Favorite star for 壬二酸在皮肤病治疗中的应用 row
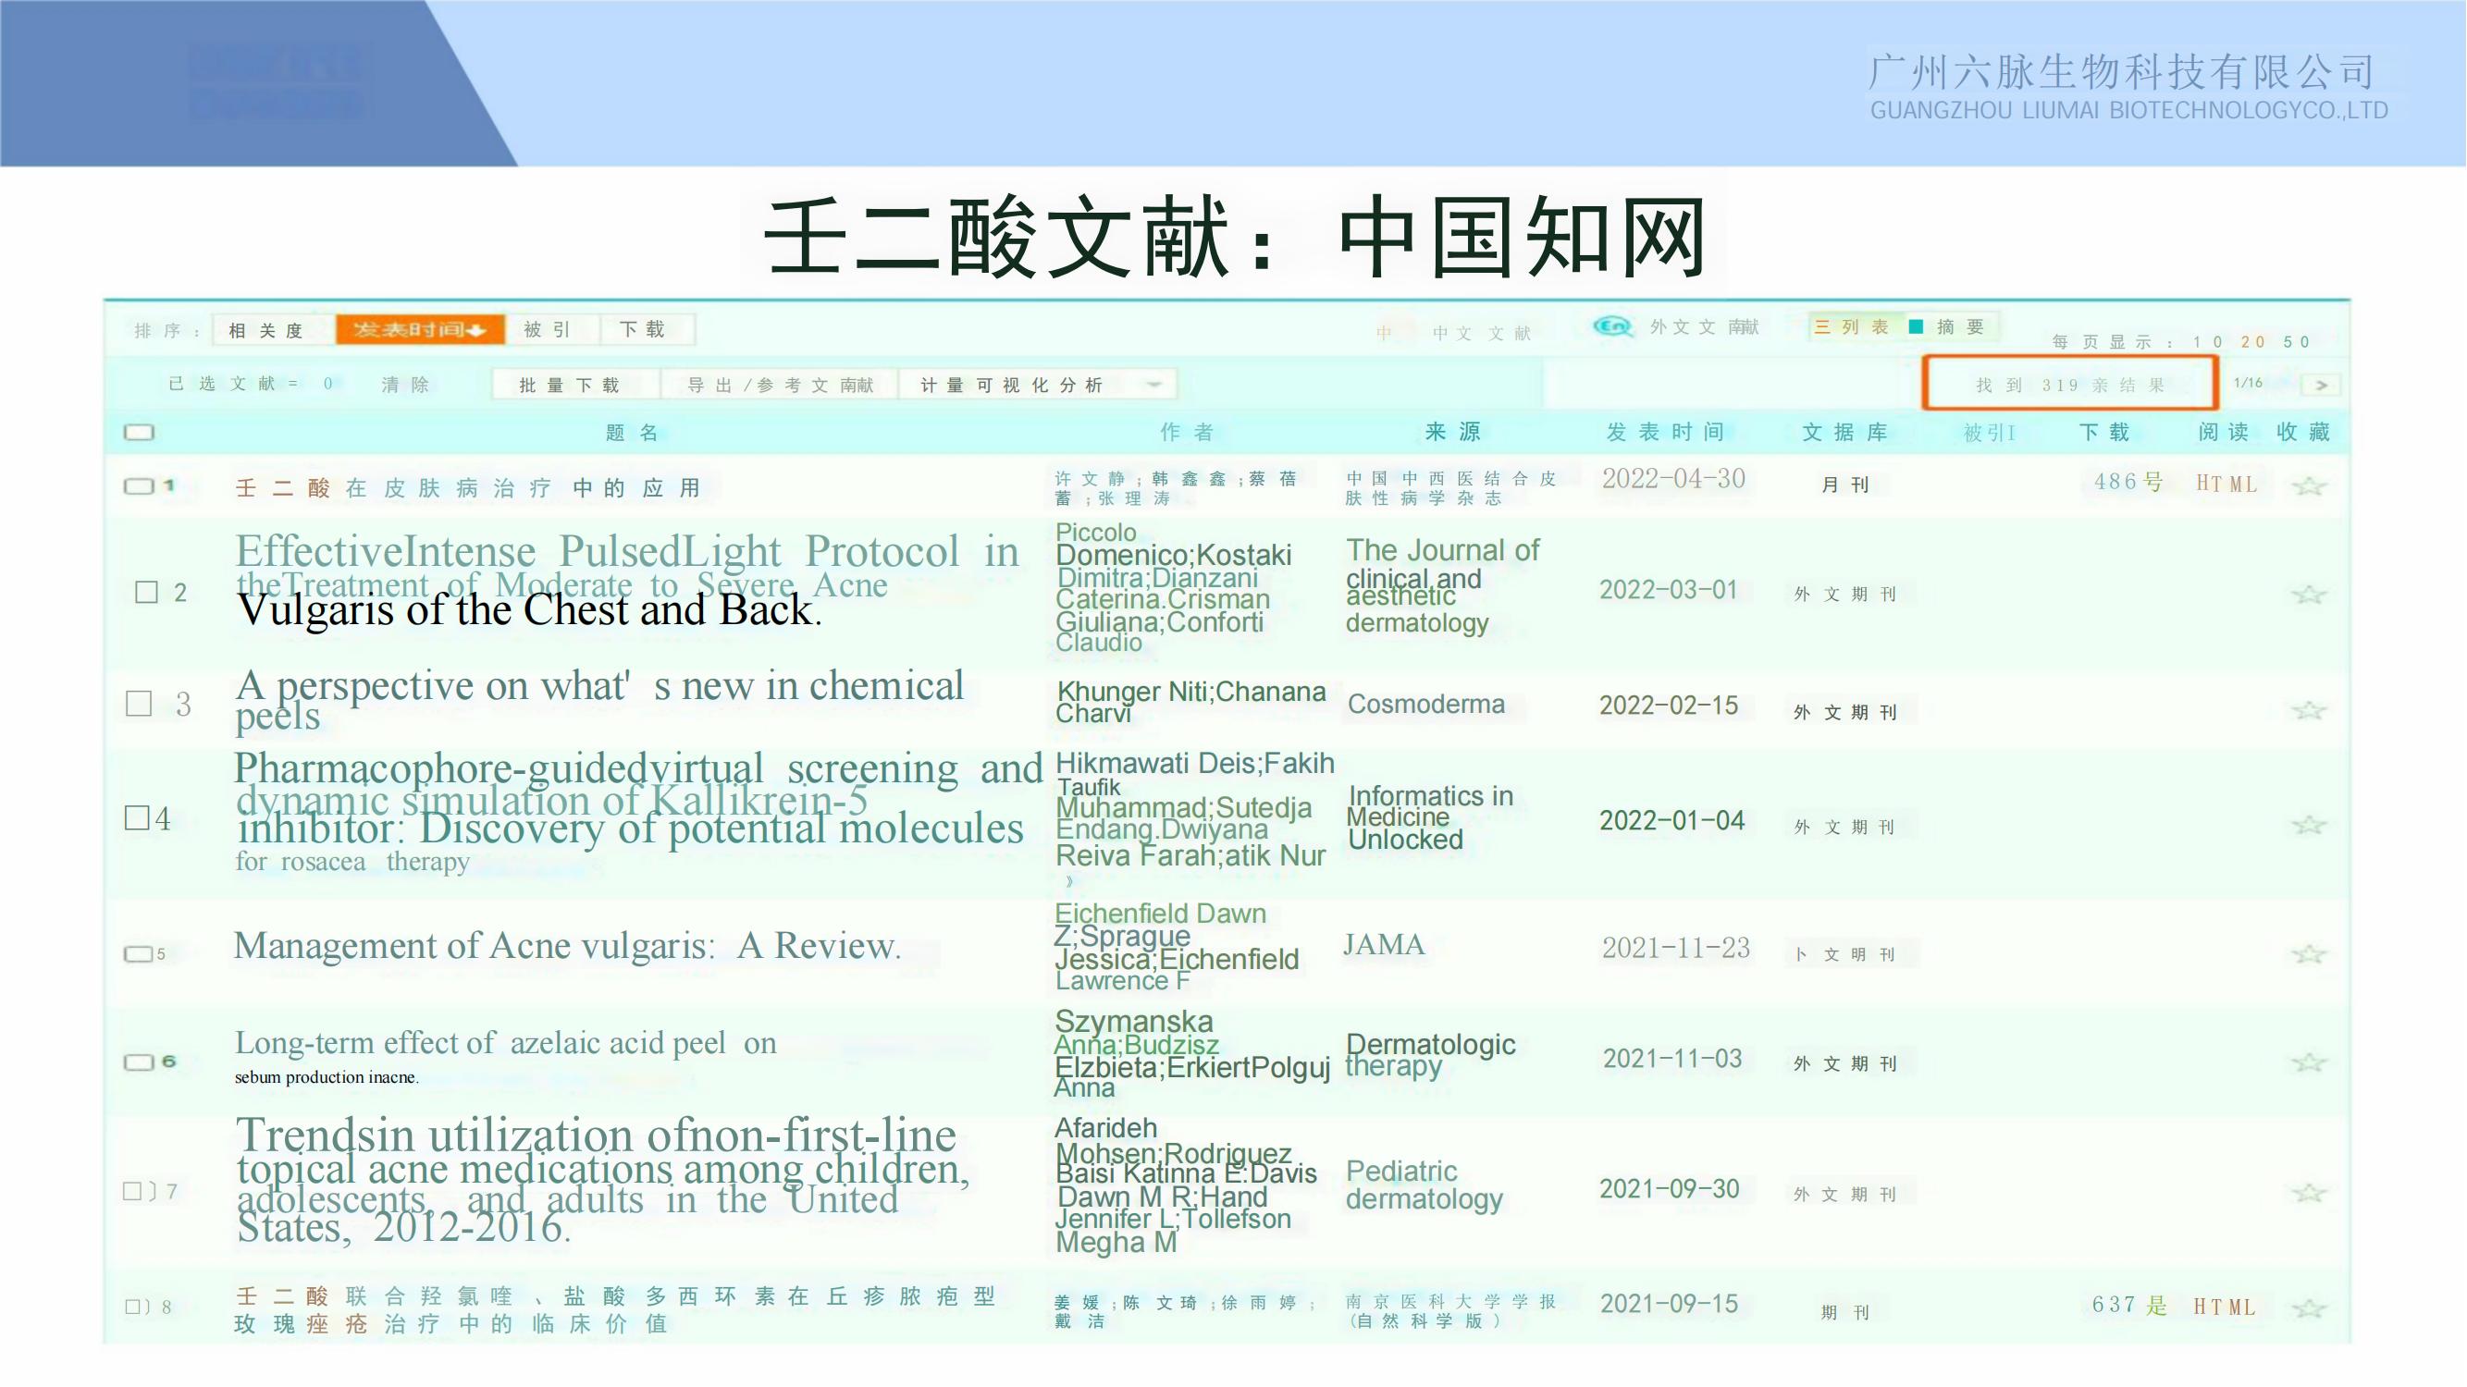This screenshot has width=2467, height=1387. 2309,486
